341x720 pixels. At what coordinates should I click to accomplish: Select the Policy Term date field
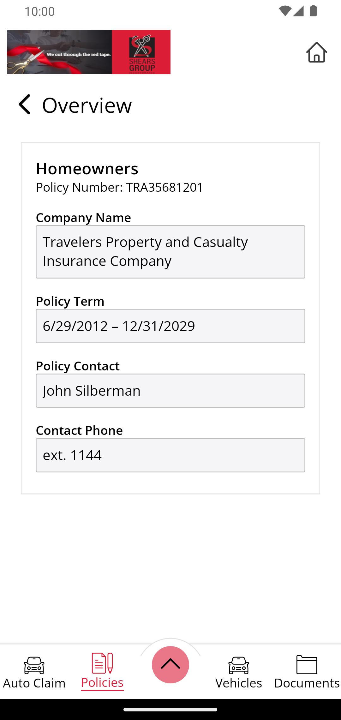pyautogui.click(x=170, y=326)
